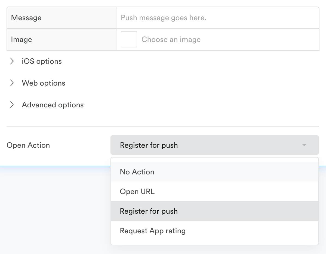Click empty area left of dropdown list
The height and width of the screenshot is (254, 326).
(x=54, y=207)
